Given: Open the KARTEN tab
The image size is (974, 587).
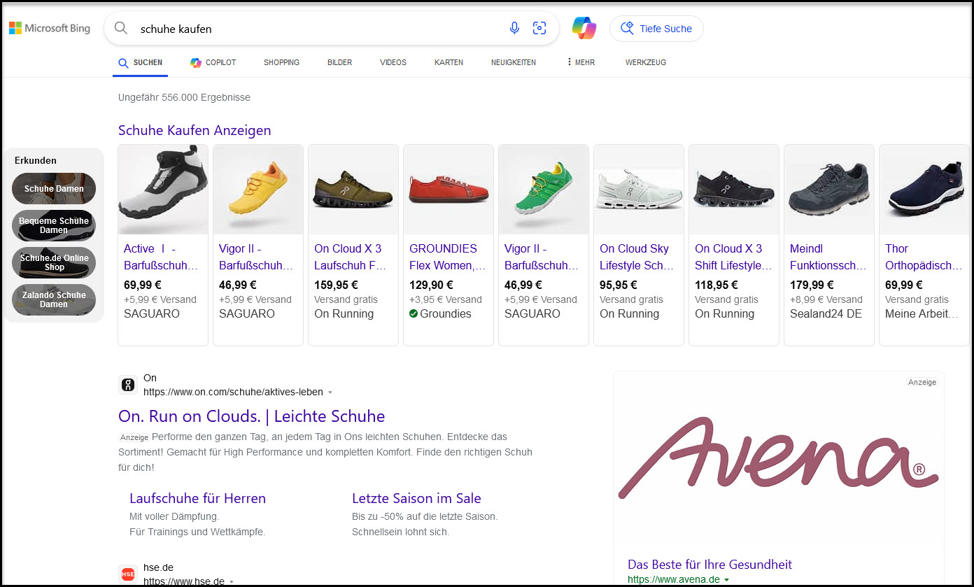Looking at the screenshot, I should click(x=449, y=62).
